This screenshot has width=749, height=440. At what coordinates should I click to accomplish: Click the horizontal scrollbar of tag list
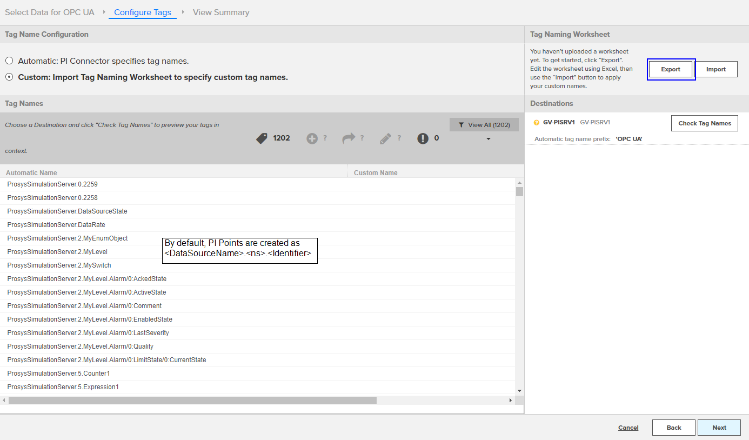click(x=192, y=401)
